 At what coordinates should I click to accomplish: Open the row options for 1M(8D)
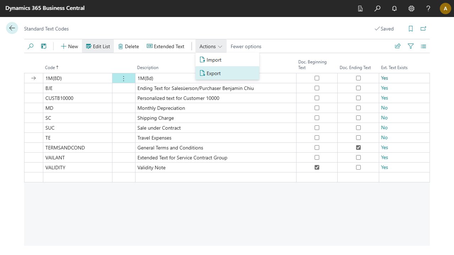(x=123, y=78)
